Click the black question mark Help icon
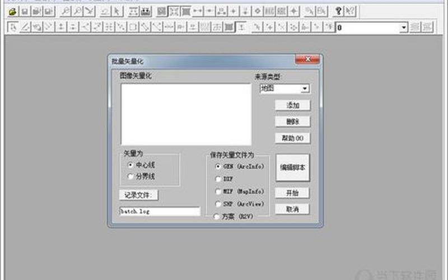The width and height of the screenshot is (448, 280). click(x=338, y=11)
